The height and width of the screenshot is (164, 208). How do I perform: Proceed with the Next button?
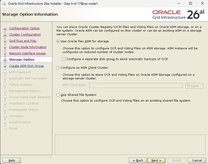[156, 160]
